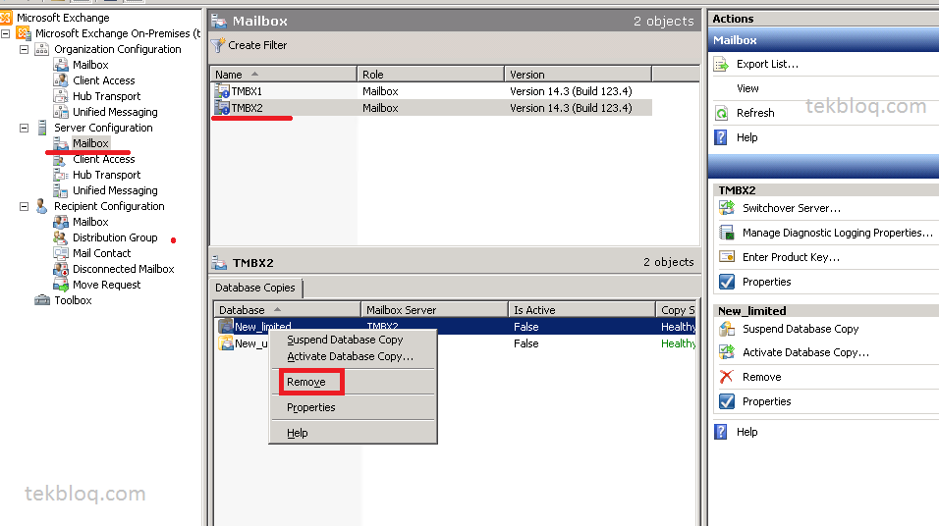Click Hub Transport icon under Organization Configuration
The height and width of the screenshot is (526, 939).
click(61, 96)
